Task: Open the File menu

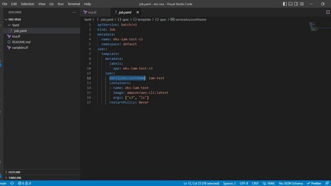Action: (x=5, y=4)
